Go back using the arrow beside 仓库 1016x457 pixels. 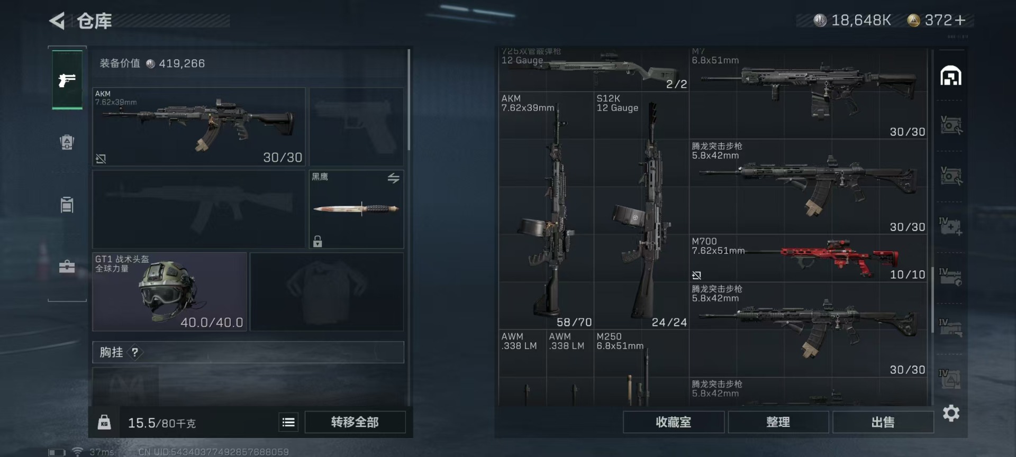57,21
